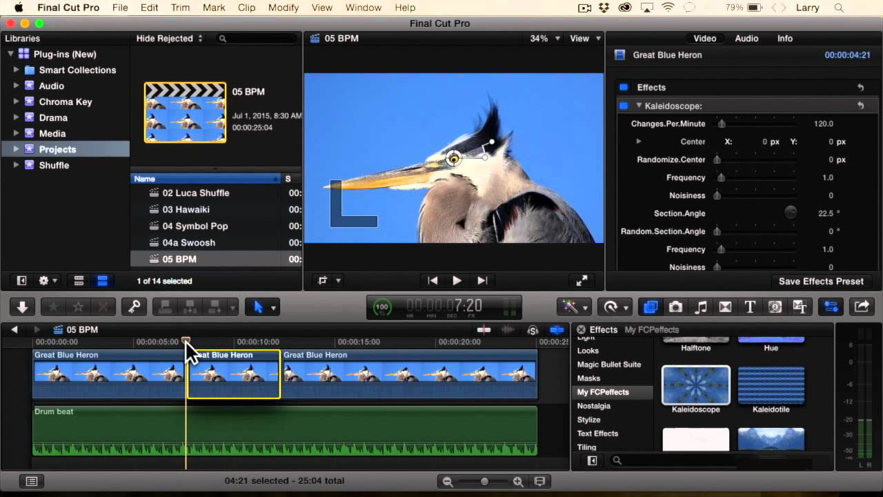The width and height of the screenshot is (883, 497).
Task: Collapse the Plug-ins (New) library
Action: 10,54
